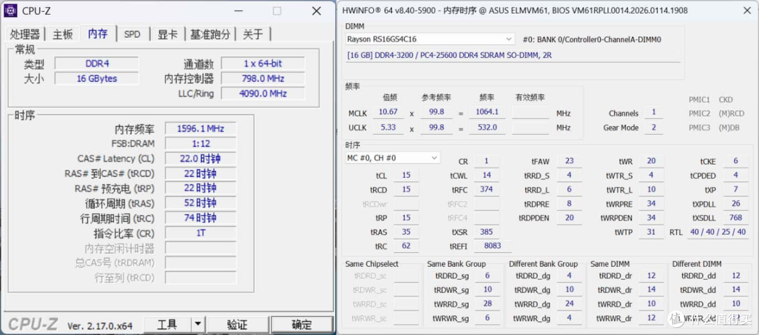This screenshot has width=759, height=335.
Task: Click the CAS# Latency 22.0 时钟 value
Action: pyautogui.click(x=200, y=158)
